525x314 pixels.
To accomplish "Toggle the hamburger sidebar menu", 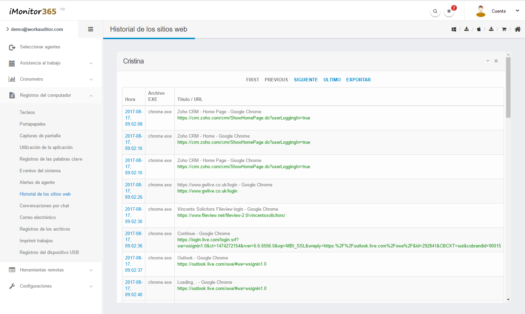I will [91, 29].
